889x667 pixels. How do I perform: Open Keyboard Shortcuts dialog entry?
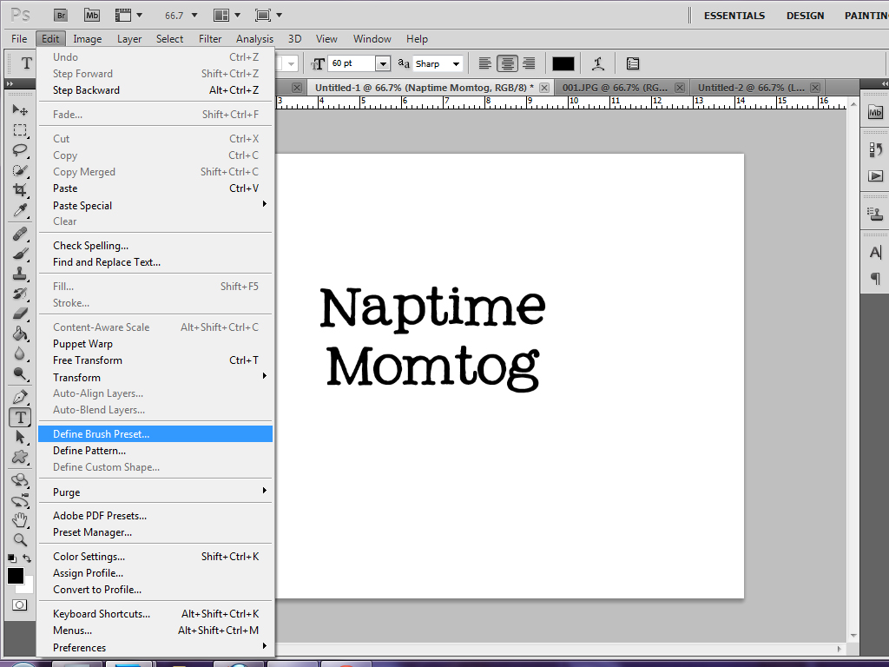tap(156, 614)
